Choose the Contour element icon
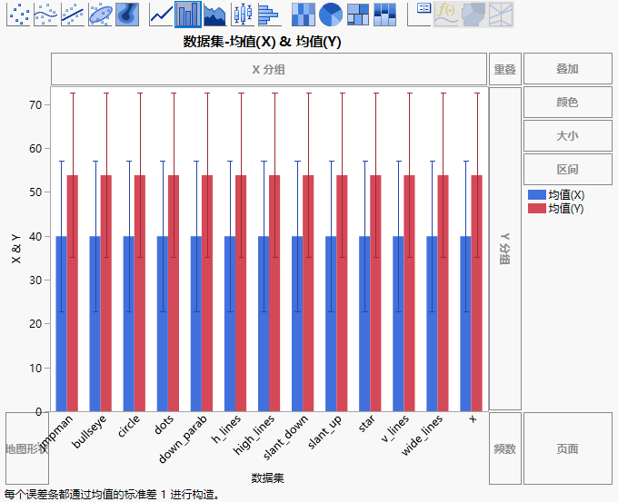Screen dimensions: 618x502 [x=127, y=14]
